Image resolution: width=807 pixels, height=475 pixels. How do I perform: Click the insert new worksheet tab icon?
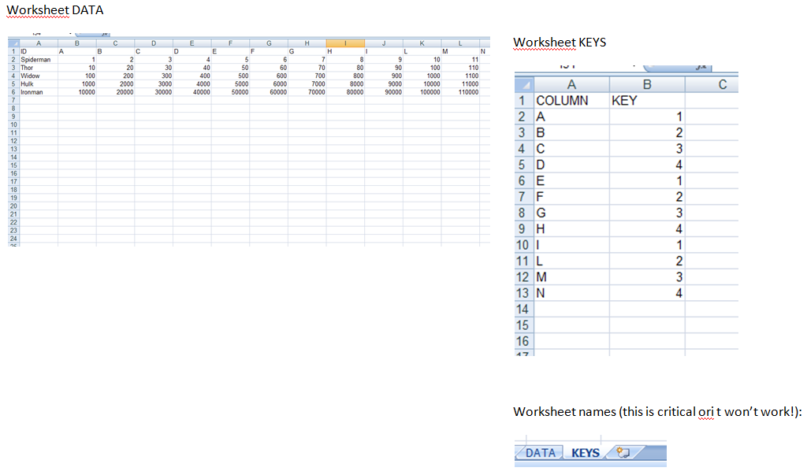tap(624, 452)
